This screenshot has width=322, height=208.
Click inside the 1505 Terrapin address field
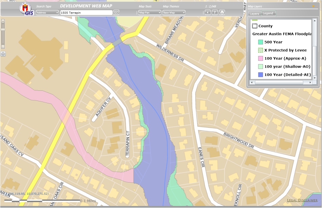(87, 12)
